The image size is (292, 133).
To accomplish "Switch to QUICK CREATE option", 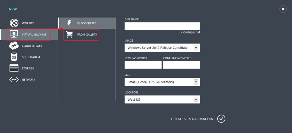I will (87, 23).
